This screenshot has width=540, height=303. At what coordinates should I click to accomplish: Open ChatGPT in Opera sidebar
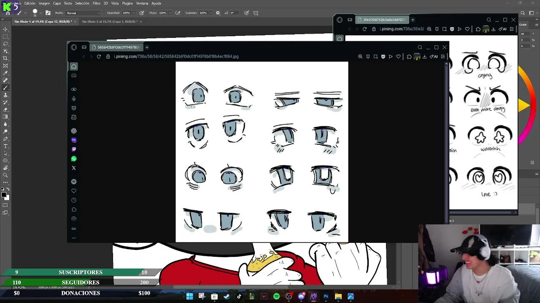(x=74, y=131)
